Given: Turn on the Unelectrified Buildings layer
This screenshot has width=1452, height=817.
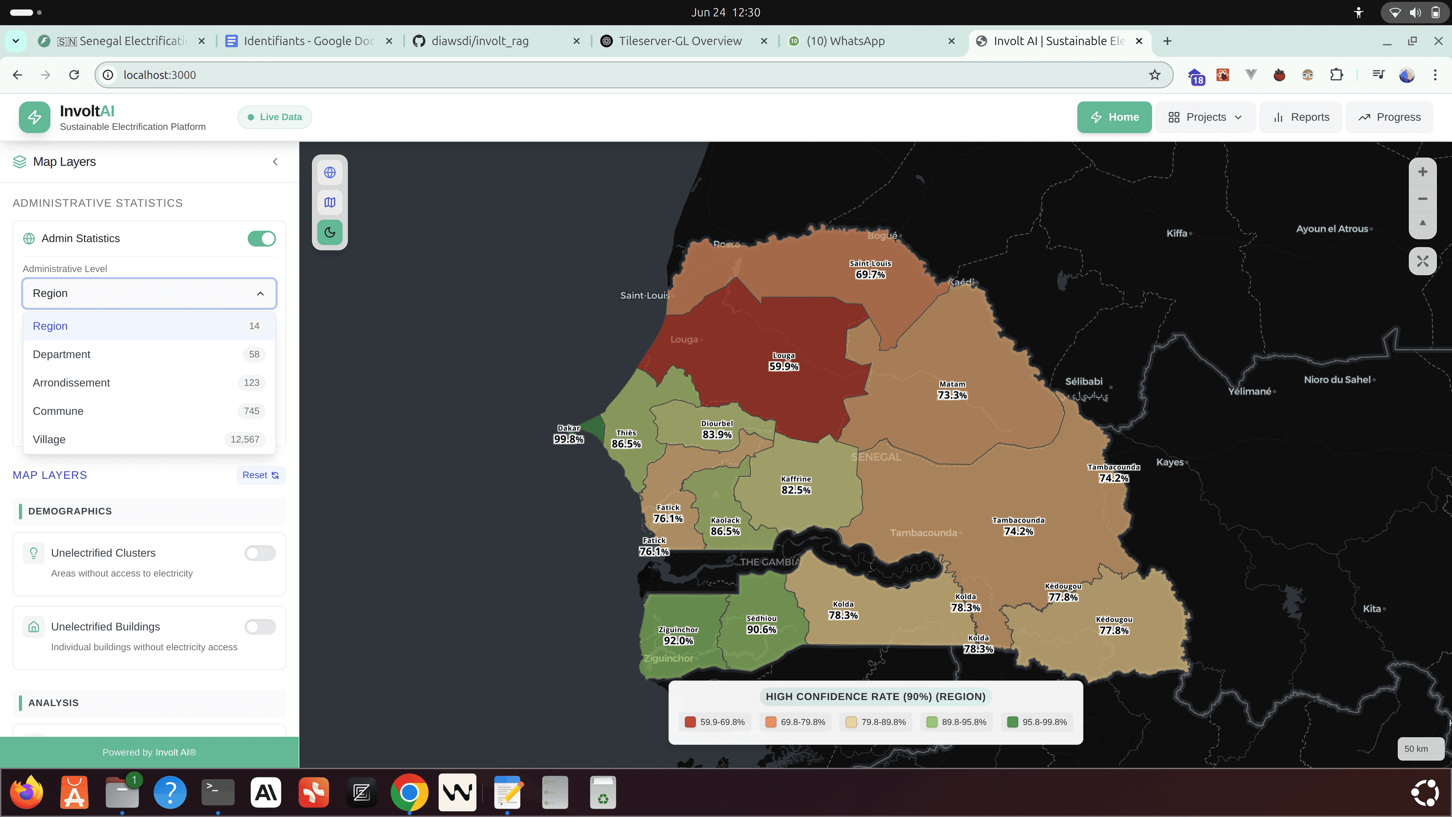Looking at the screenshot, I should [x=260, y=627].
